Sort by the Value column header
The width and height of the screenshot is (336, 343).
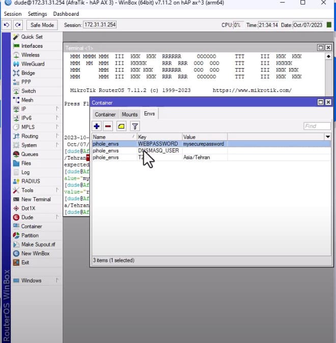(x=205, y=137)
